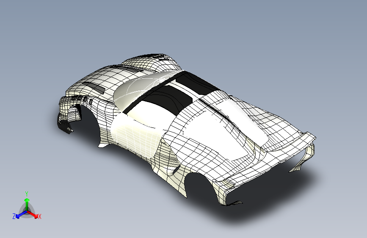Click the blue Z axis arrow of the triad
The height and width of the screenshot is (238, 367).
(21, 214)
